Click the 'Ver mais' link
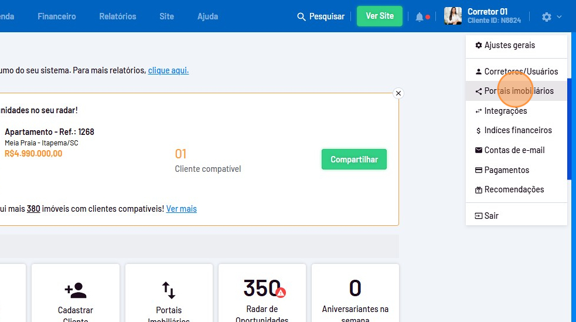 coord(182,209)
